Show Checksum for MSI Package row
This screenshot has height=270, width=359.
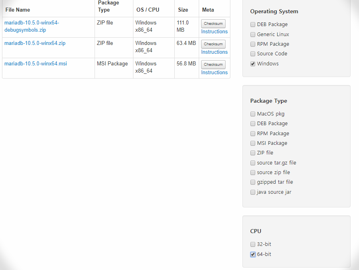(213, 65)
